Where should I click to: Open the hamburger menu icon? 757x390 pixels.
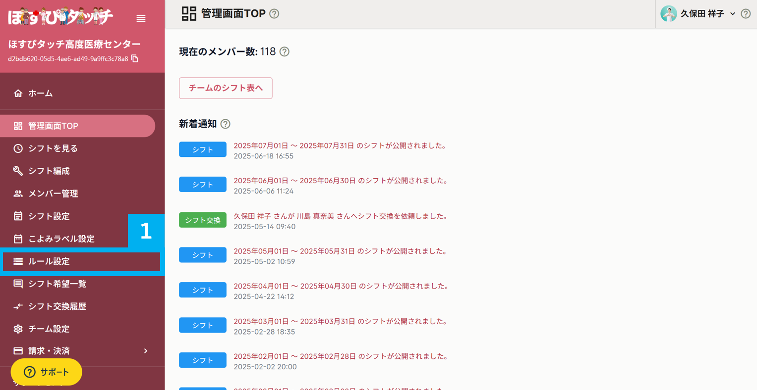(x=141, y=18)
